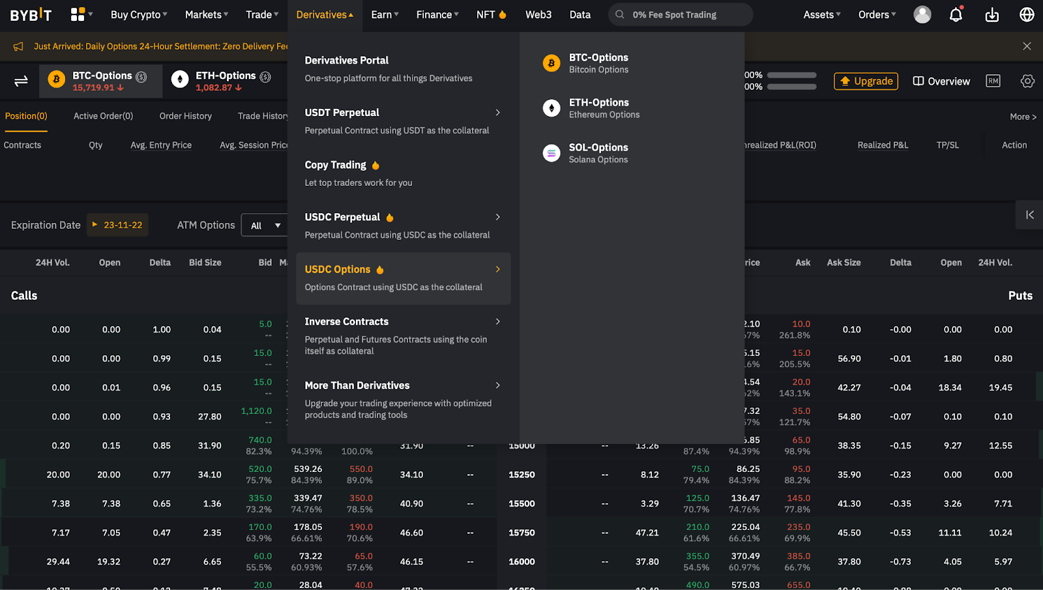Click the 75.0 bid price for 15250 put
Image resolution: width=1043 pixels, height=590 pixels.
[700, 469]
